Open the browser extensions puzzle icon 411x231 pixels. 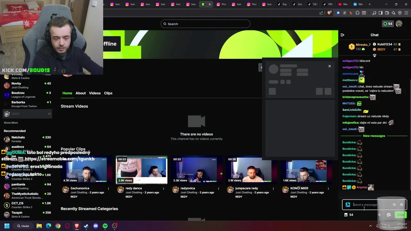click(x=357, y=13)
